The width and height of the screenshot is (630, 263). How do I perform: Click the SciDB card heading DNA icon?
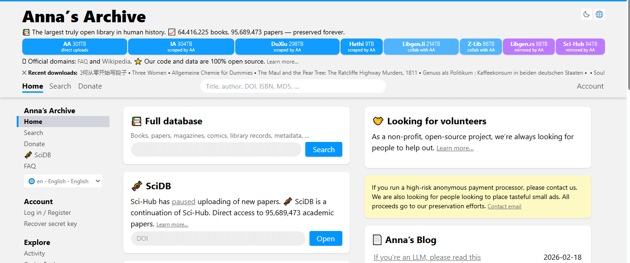click(137, 186)
